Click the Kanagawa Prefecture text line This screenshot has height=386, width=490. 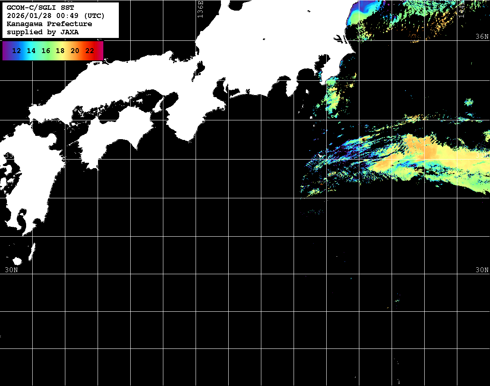click(49, 24)
